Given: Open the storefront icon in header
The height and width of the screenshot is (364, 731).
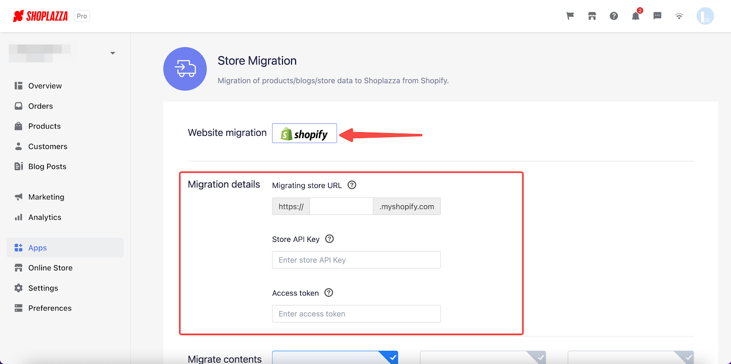Looking at the screenshot, I should point(592,16).
